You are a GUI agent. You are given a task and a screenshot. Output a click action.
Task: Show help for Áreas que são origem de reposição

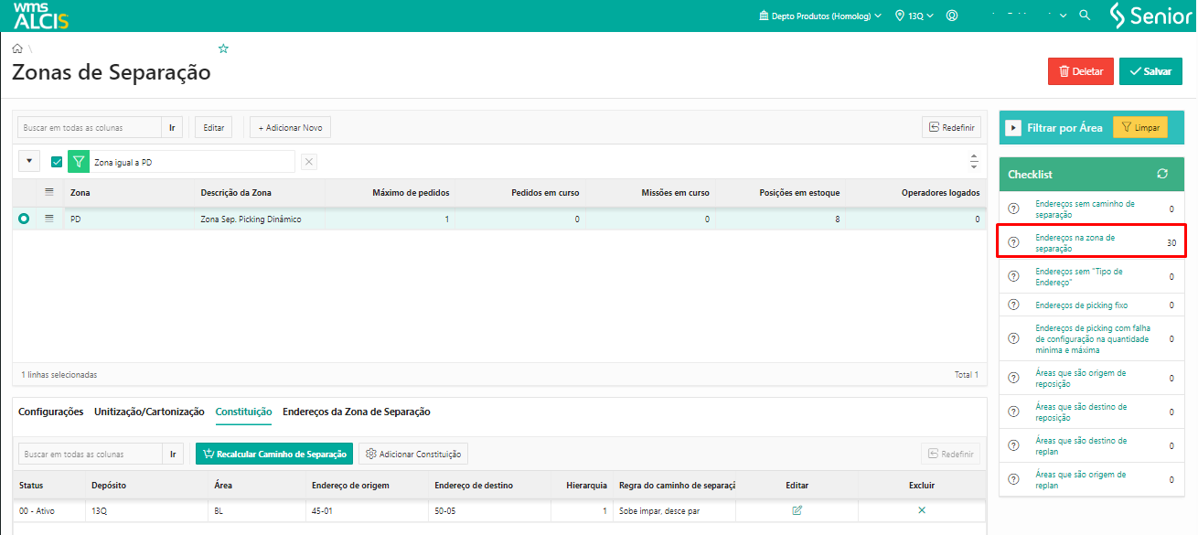tap(1013, 378)
